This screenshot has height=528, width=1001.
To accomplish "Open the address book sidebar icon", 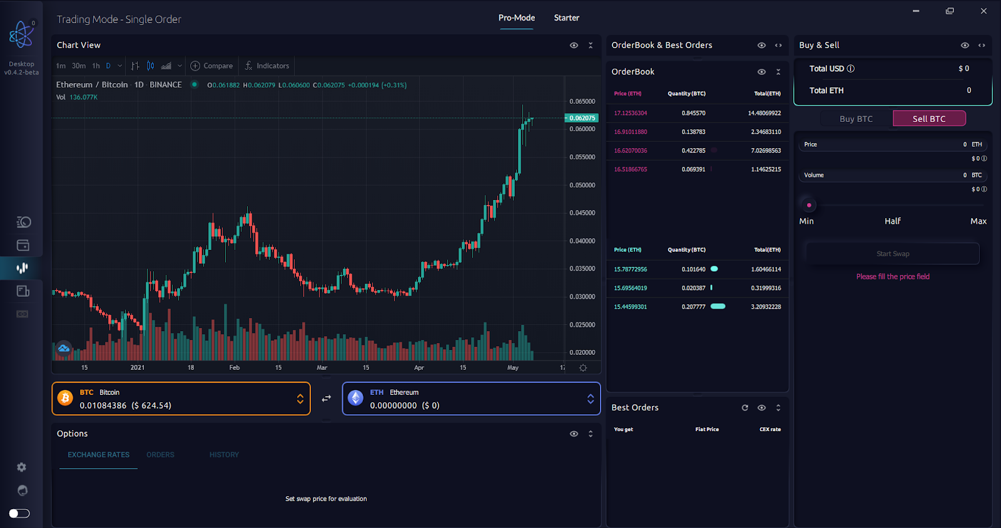I will click(23, 291).
